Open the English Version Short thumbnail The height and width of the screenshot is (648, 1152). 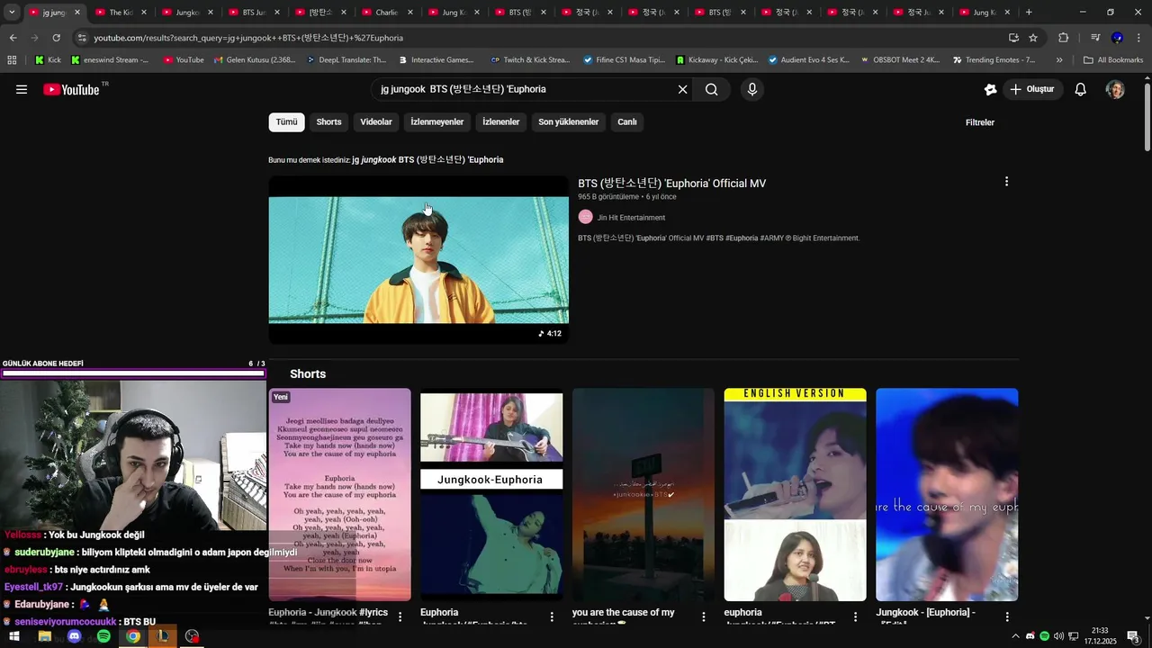coord(795,494)
